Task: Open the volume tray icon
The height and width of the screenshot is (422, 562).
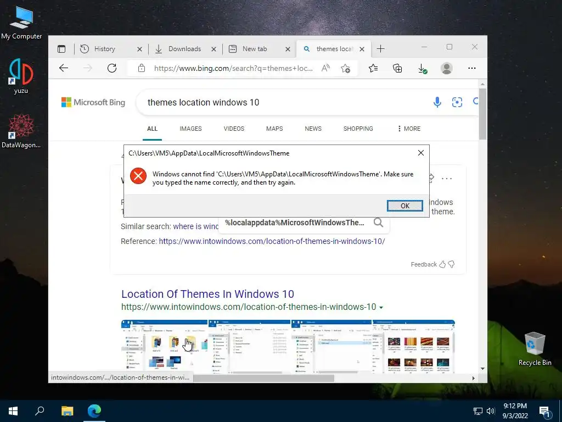Action: coord(491,411)
